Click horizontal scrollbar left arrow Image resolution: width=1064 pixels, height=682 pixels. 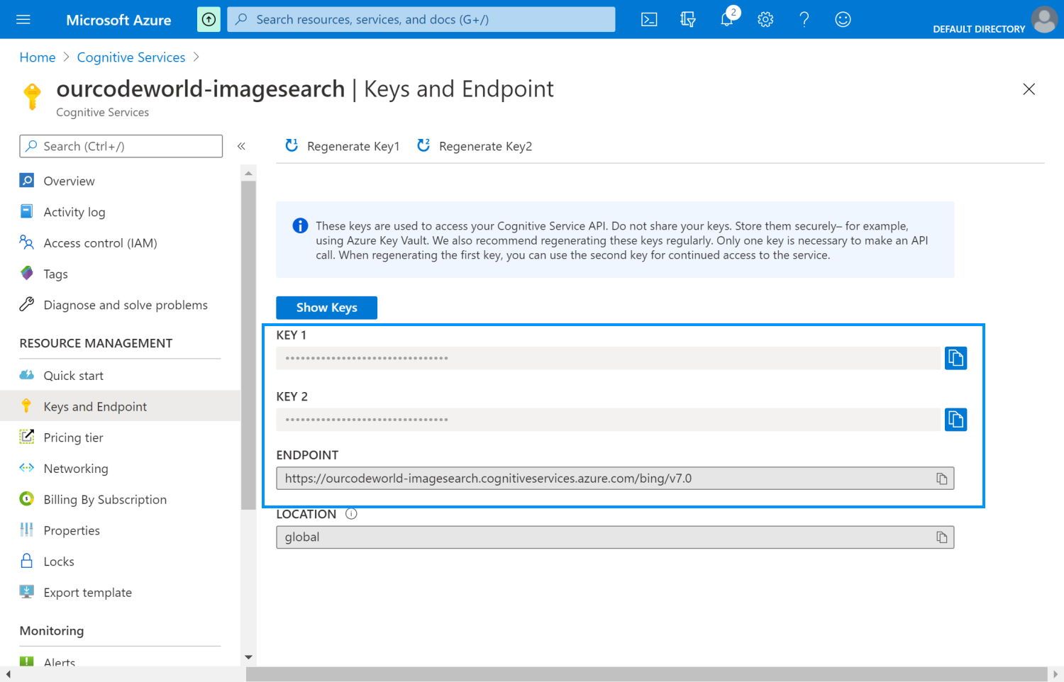tap(8, 675)
